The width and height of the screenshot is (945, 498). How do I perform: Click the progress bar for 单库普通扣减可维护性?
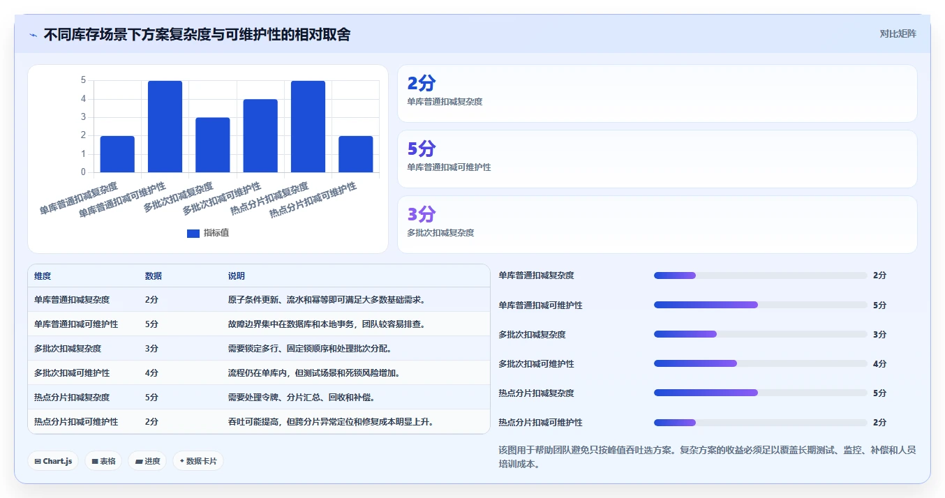click(760, 305)
